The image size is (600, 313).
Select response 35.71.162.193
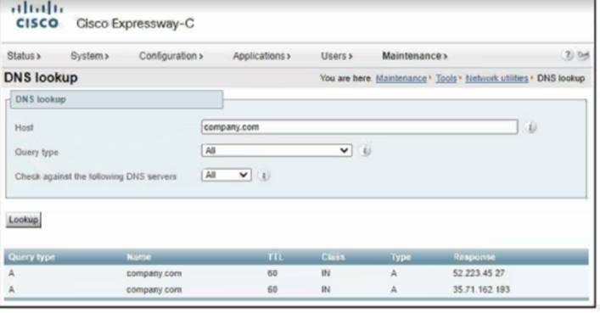pyautogui.click(x=481, y=289)
